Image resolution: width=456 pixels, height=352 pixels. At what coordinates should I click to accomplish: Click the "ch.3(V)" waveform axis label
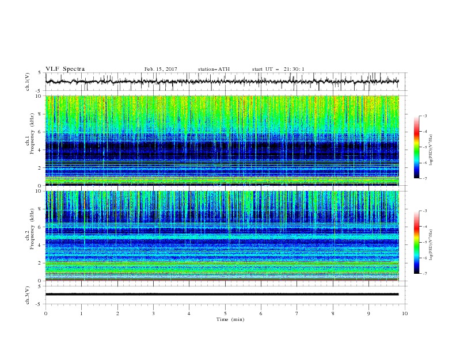pyautogui.click(x=28, y=295)
